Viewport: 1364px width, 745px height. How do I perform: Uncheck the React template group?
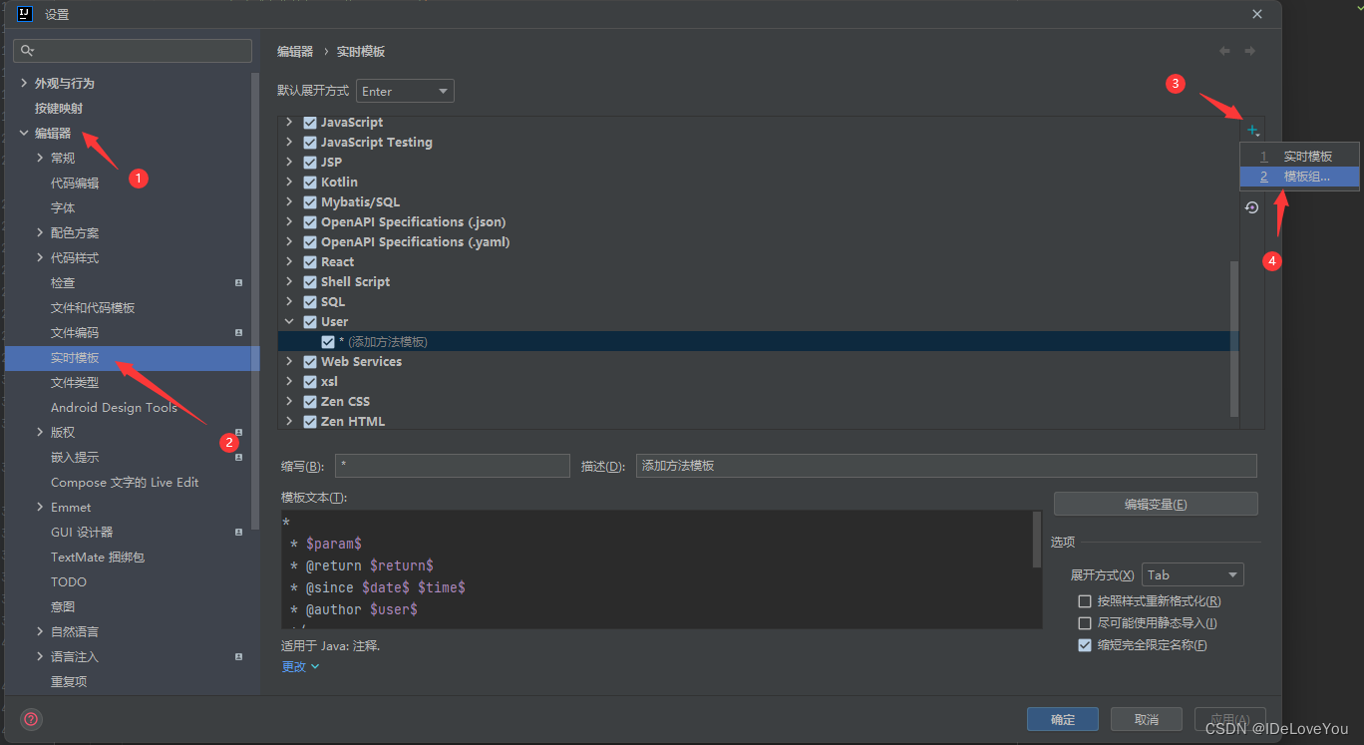tap(310, 261)
